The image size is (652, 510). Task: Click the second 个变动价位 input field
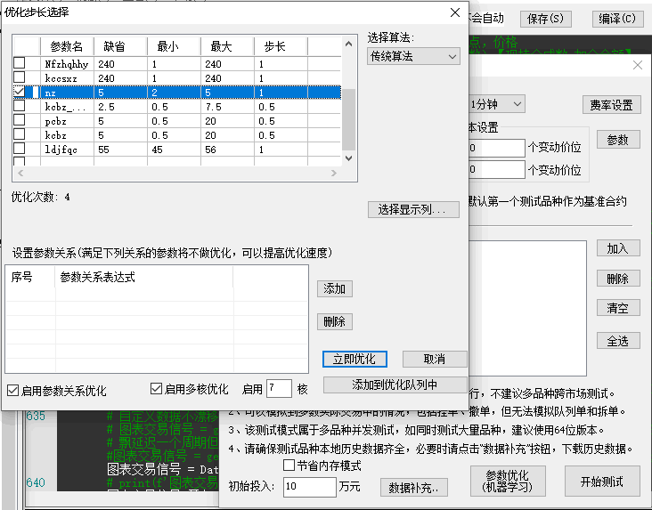(497, 170)
